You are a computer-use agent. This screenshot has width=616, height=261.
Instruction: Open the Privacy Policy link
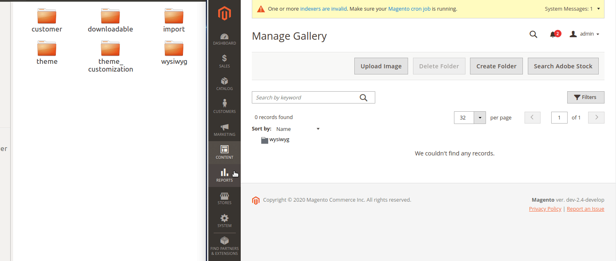tap(545, 209)
